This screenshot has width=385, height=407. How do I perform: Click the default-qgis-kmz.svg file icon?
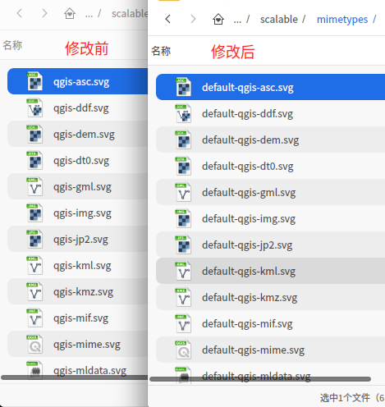183,297
